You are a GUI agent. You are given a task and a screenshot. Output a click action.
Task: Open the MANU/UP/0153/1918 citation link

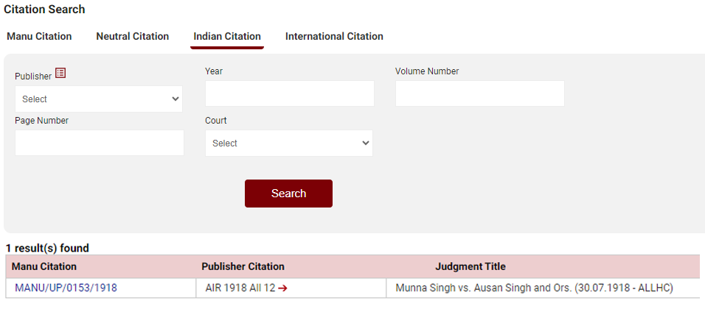tap(66, 288)
